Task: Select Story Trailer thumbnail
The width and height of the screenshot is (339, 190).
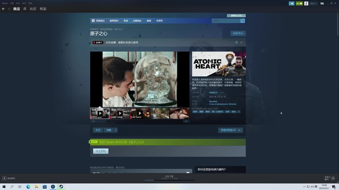Action: 140,113
